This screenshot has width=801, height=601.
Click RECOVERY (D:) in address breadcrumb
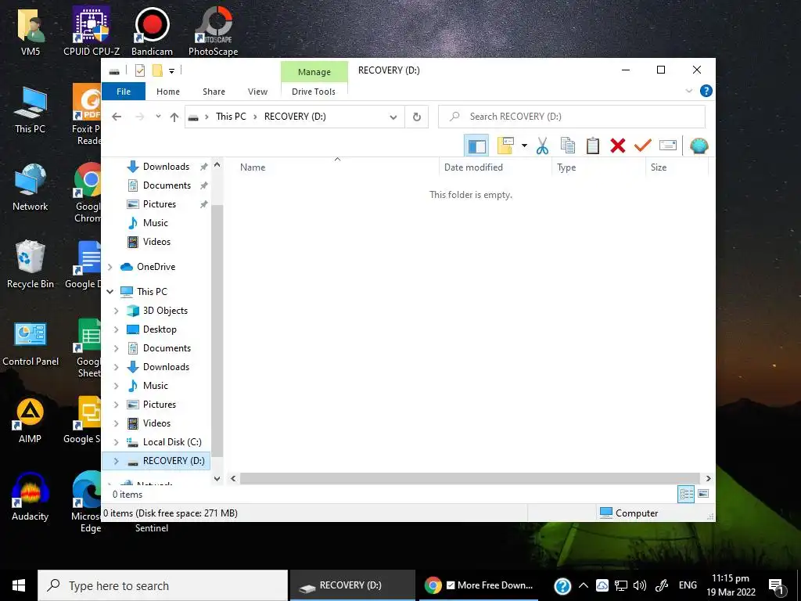295,117
